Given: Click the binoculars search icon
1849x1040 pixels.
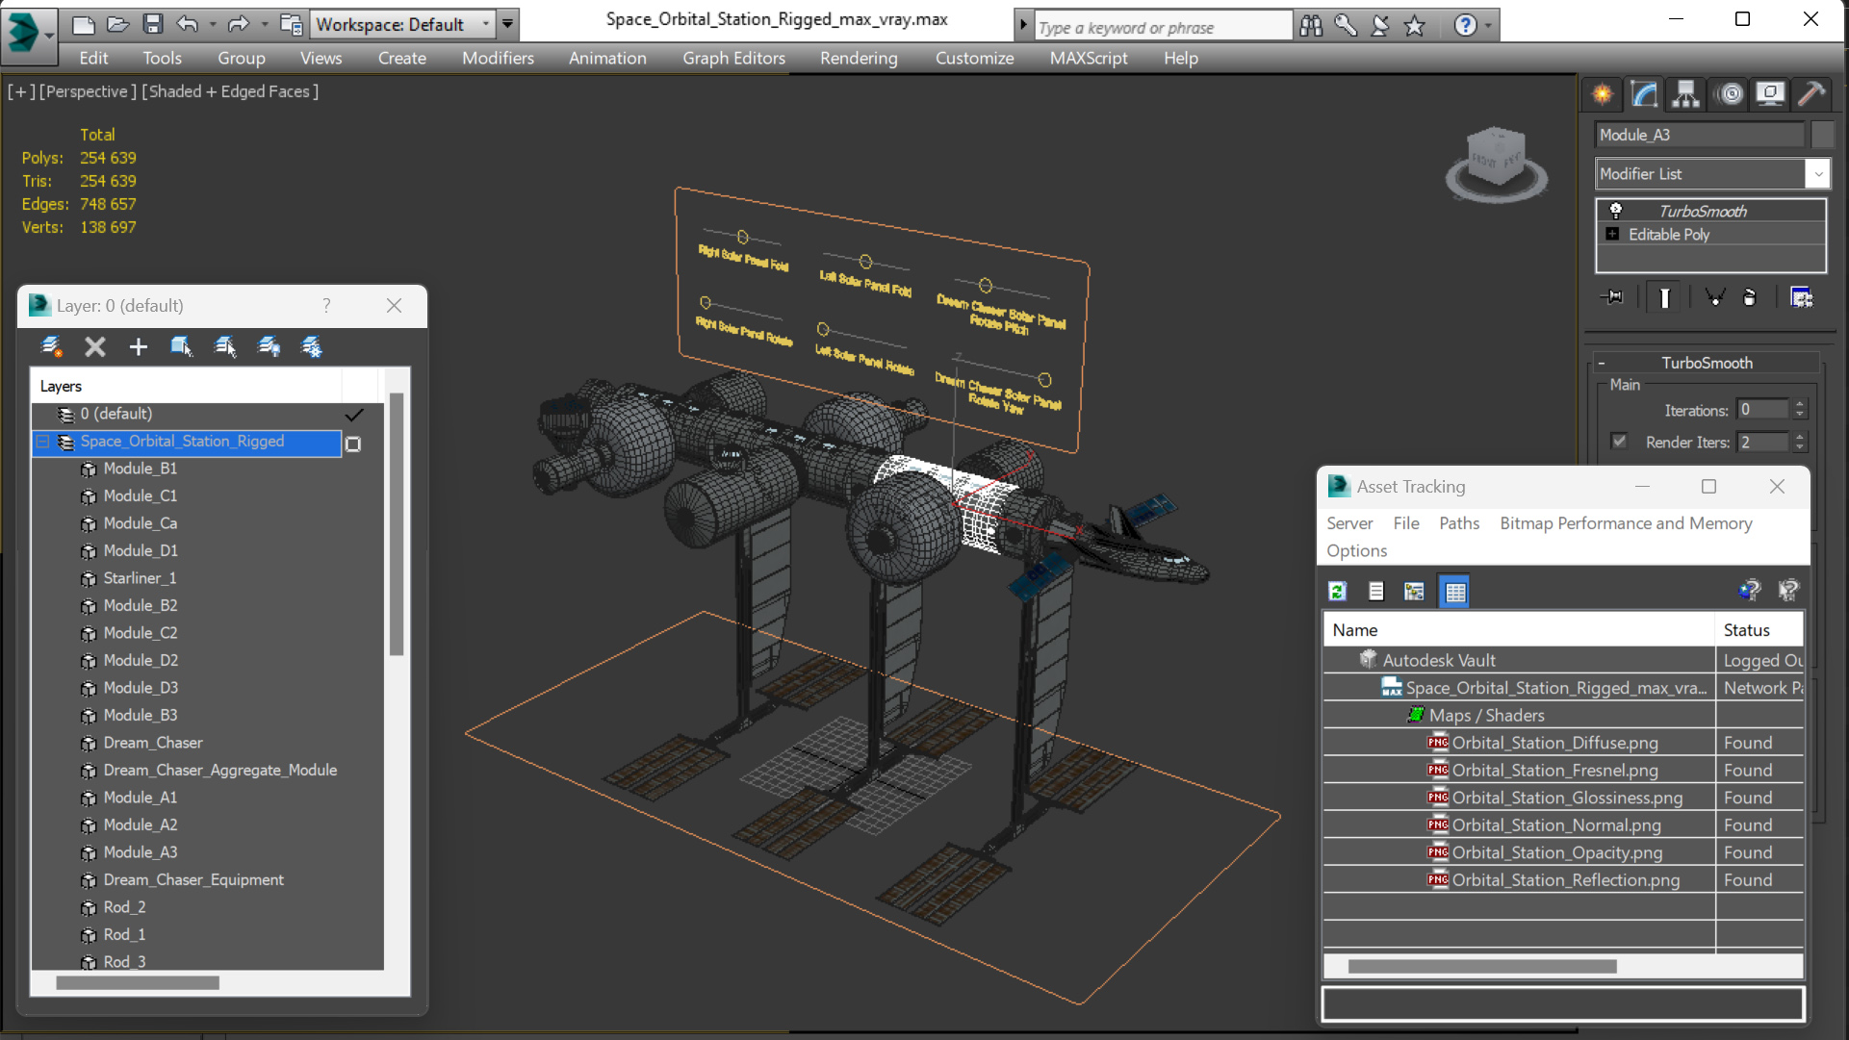Looking at the screenshot, I should click(1311, 26).
